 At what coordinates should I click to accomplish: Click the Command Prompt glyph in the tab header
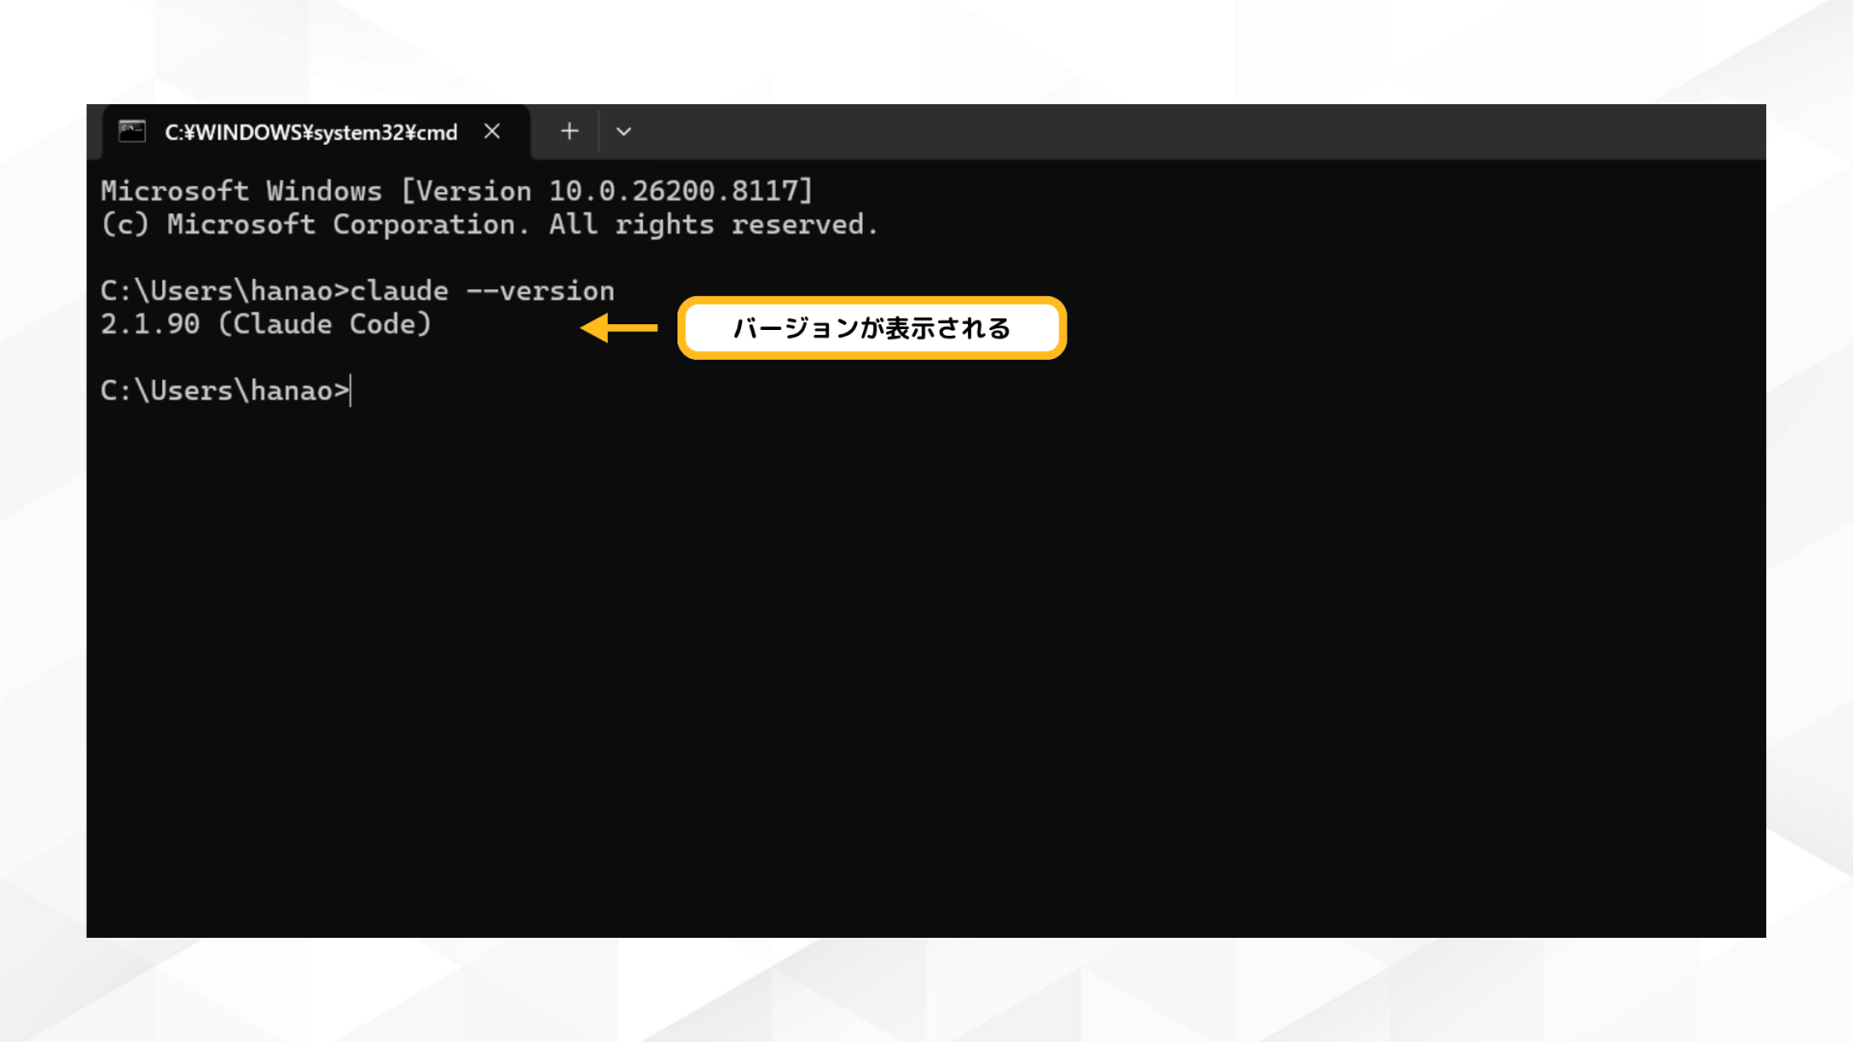[131, 131]
